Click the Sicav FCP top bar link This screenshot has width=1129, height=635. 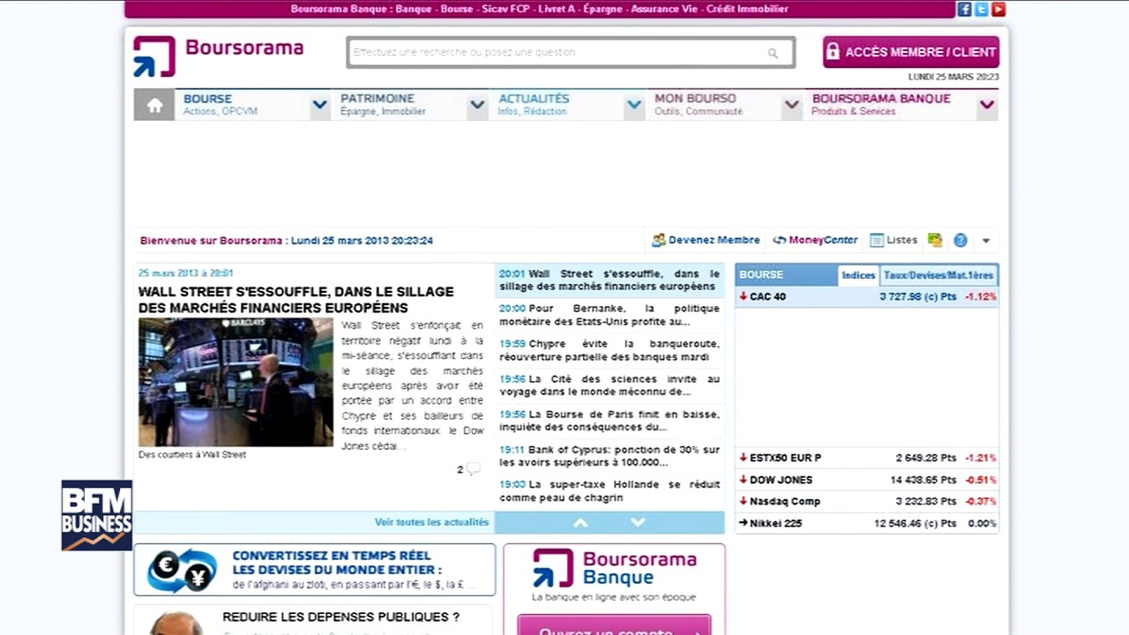[505, 10]
